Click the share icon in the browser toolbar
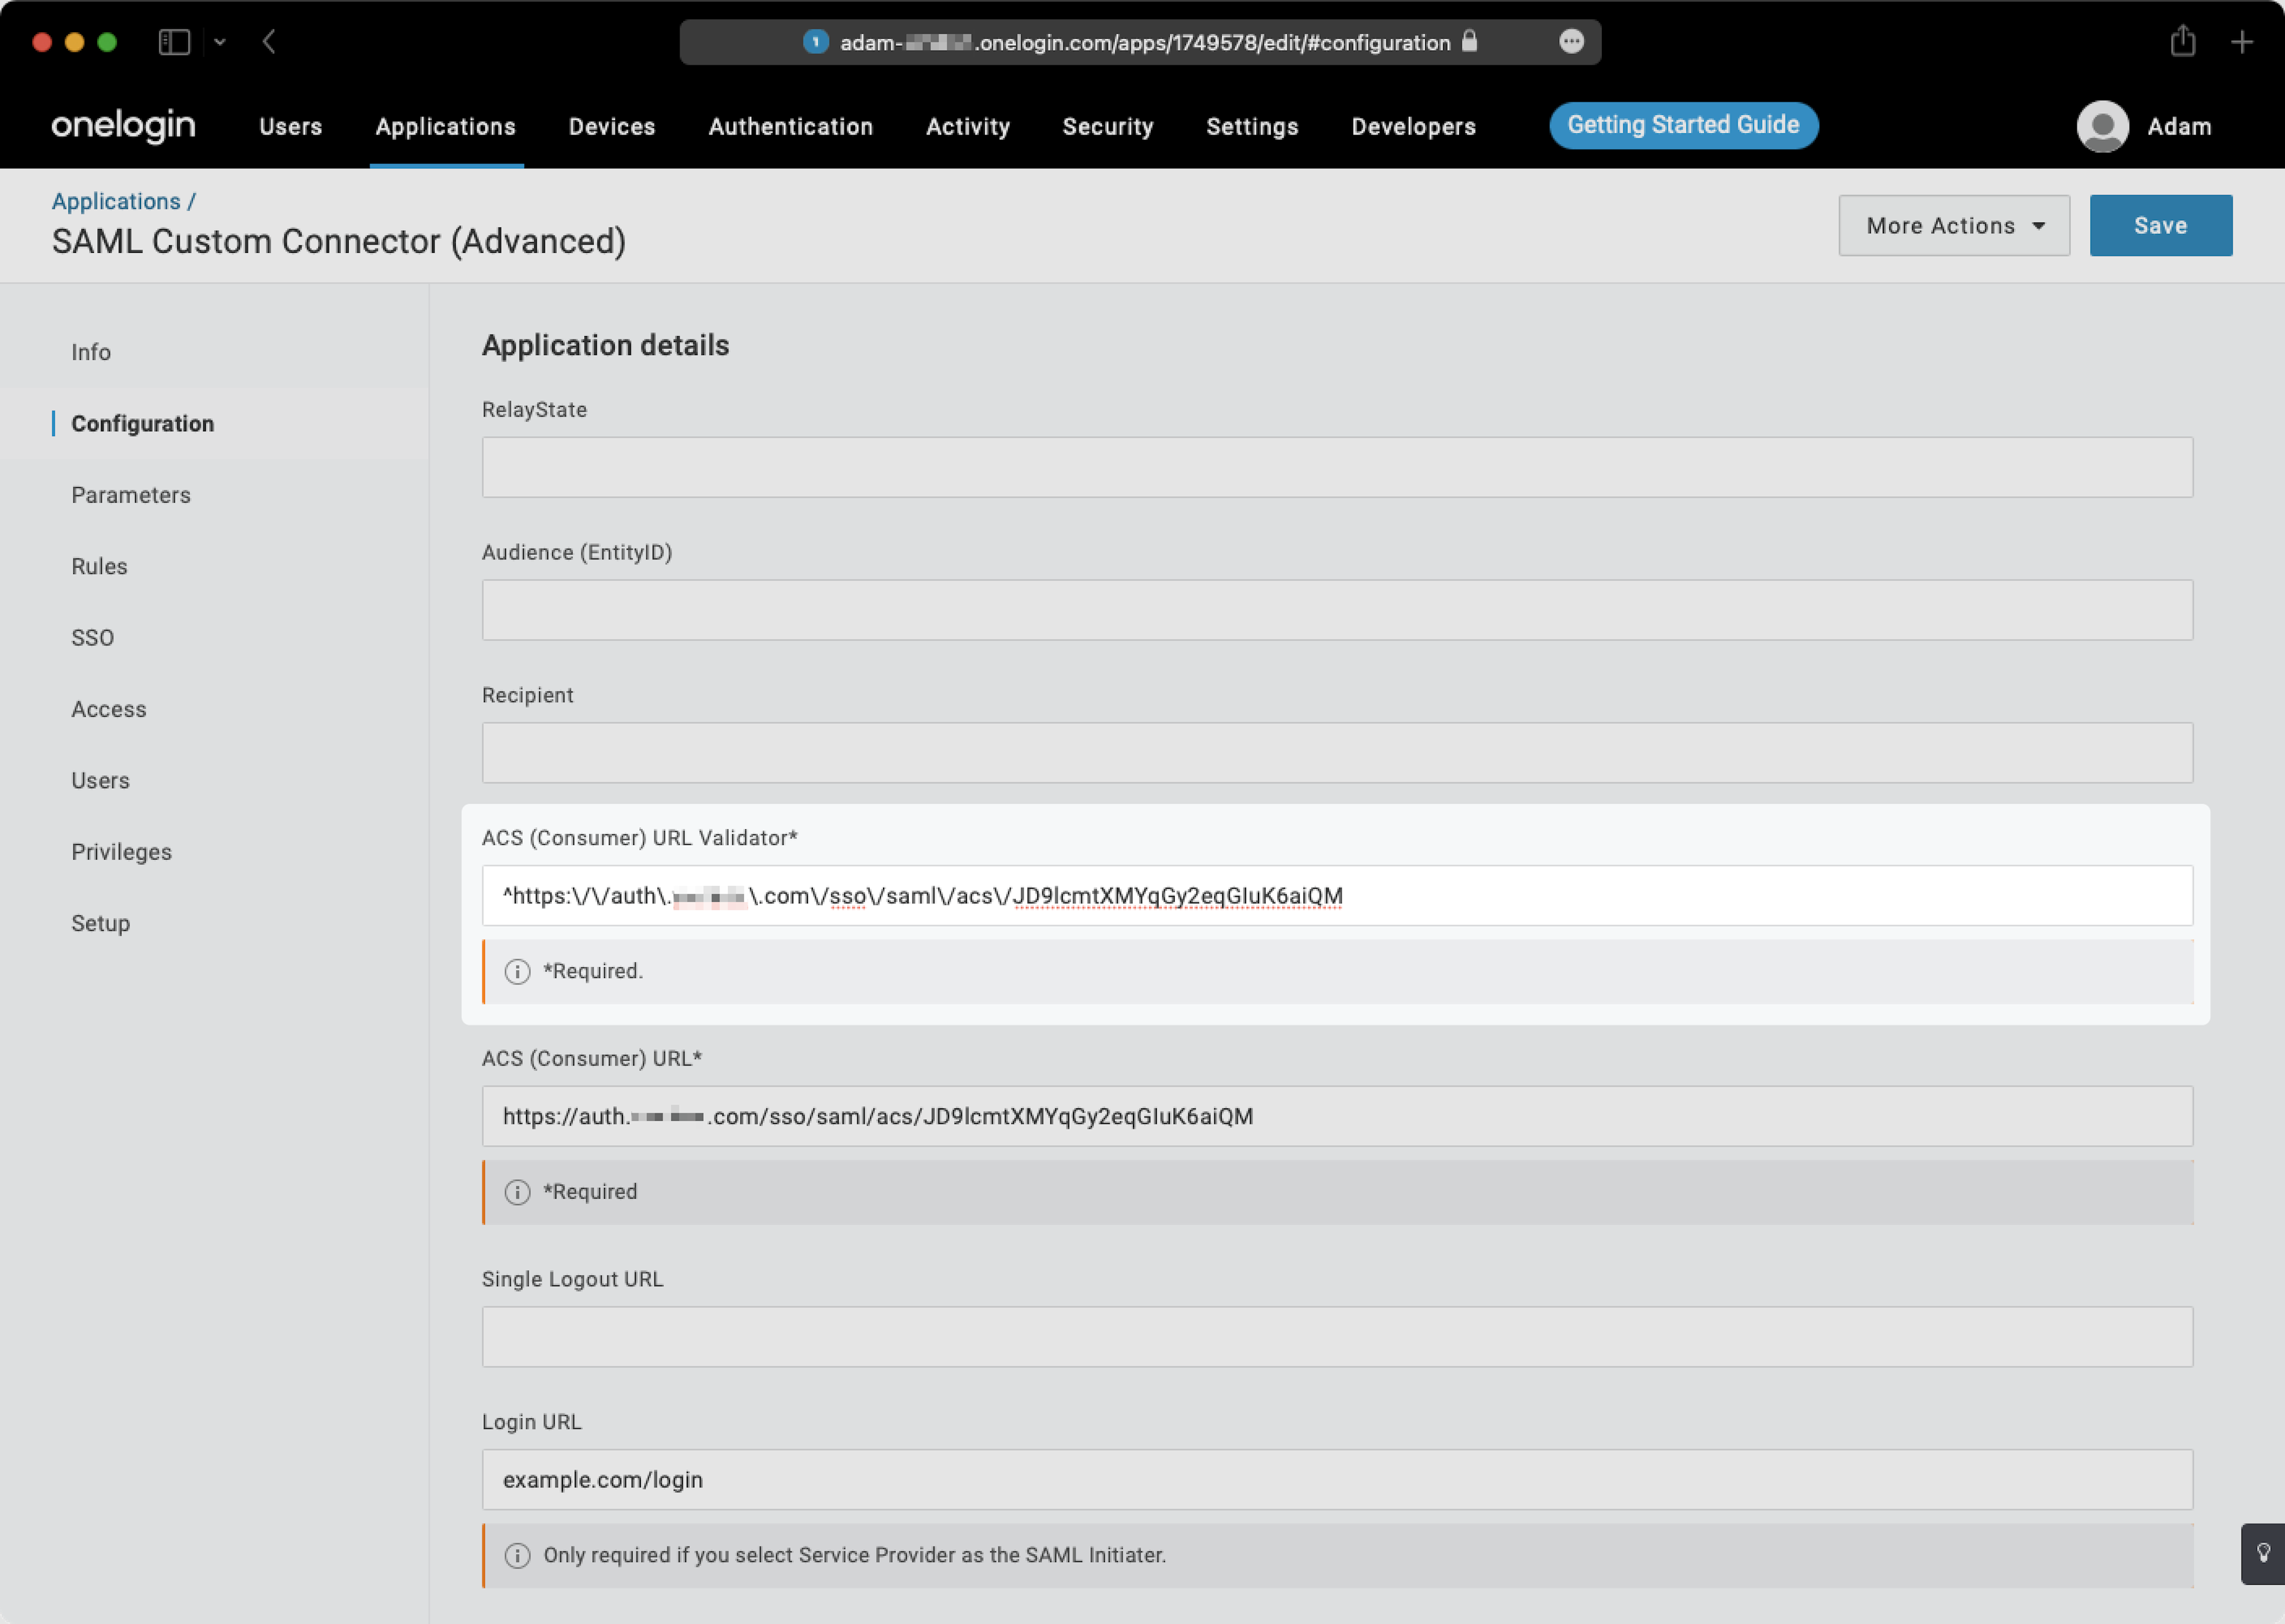 (x=2183, y=41)
